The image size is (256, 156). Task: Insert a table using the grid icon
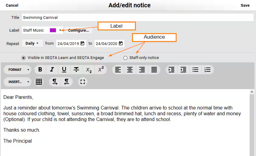(39, 82)
